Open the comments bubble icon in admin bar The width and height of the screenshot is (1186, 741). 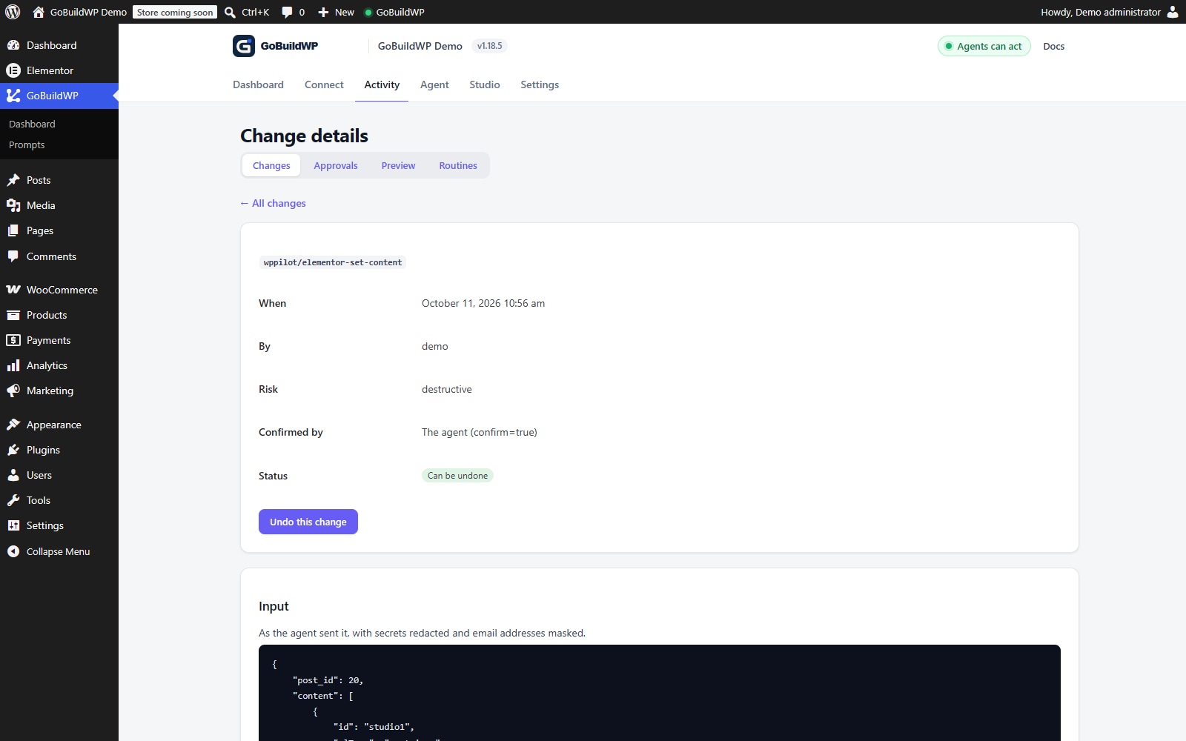pos(287,12)
